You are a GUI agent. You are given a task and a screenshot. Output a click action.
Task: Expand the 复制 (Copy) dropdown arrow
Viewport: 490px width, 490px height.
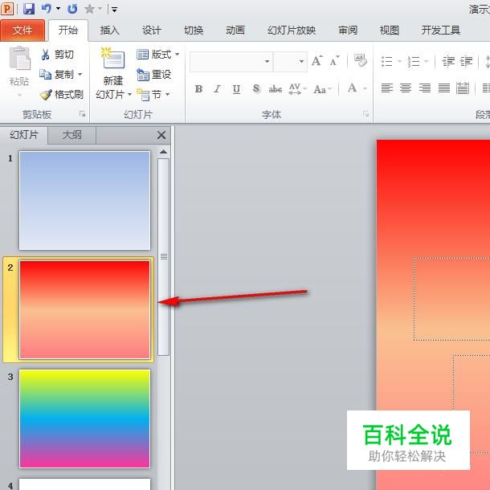click(80, 75)
